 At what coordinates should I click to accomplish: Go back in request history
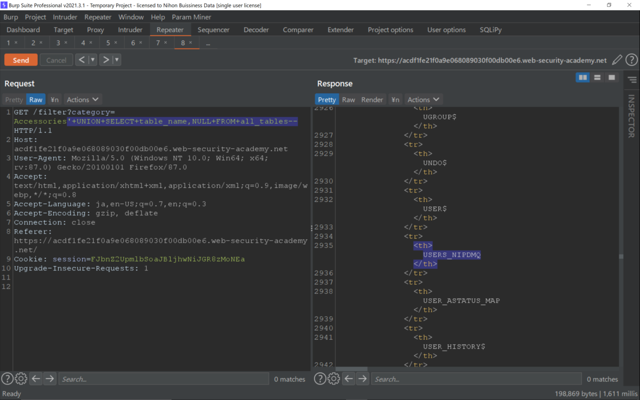[82, 60]
